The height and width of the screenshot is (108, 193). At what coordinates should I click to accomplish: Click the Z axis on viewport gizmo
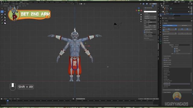click(139, 8)
